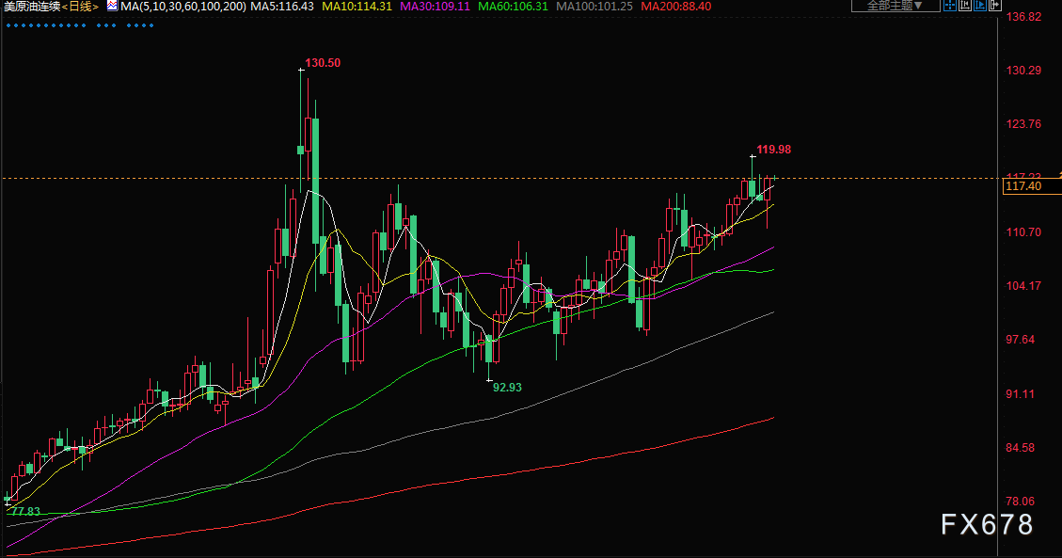
Task: Open MA(5,10,30,60,100,200) parameter settings
Action: click(x=182, y=6)
